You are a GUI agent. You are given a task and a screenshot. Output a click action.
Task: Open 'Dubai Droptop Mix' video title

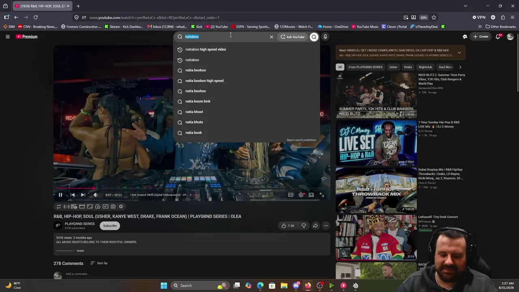coord(440,174)
